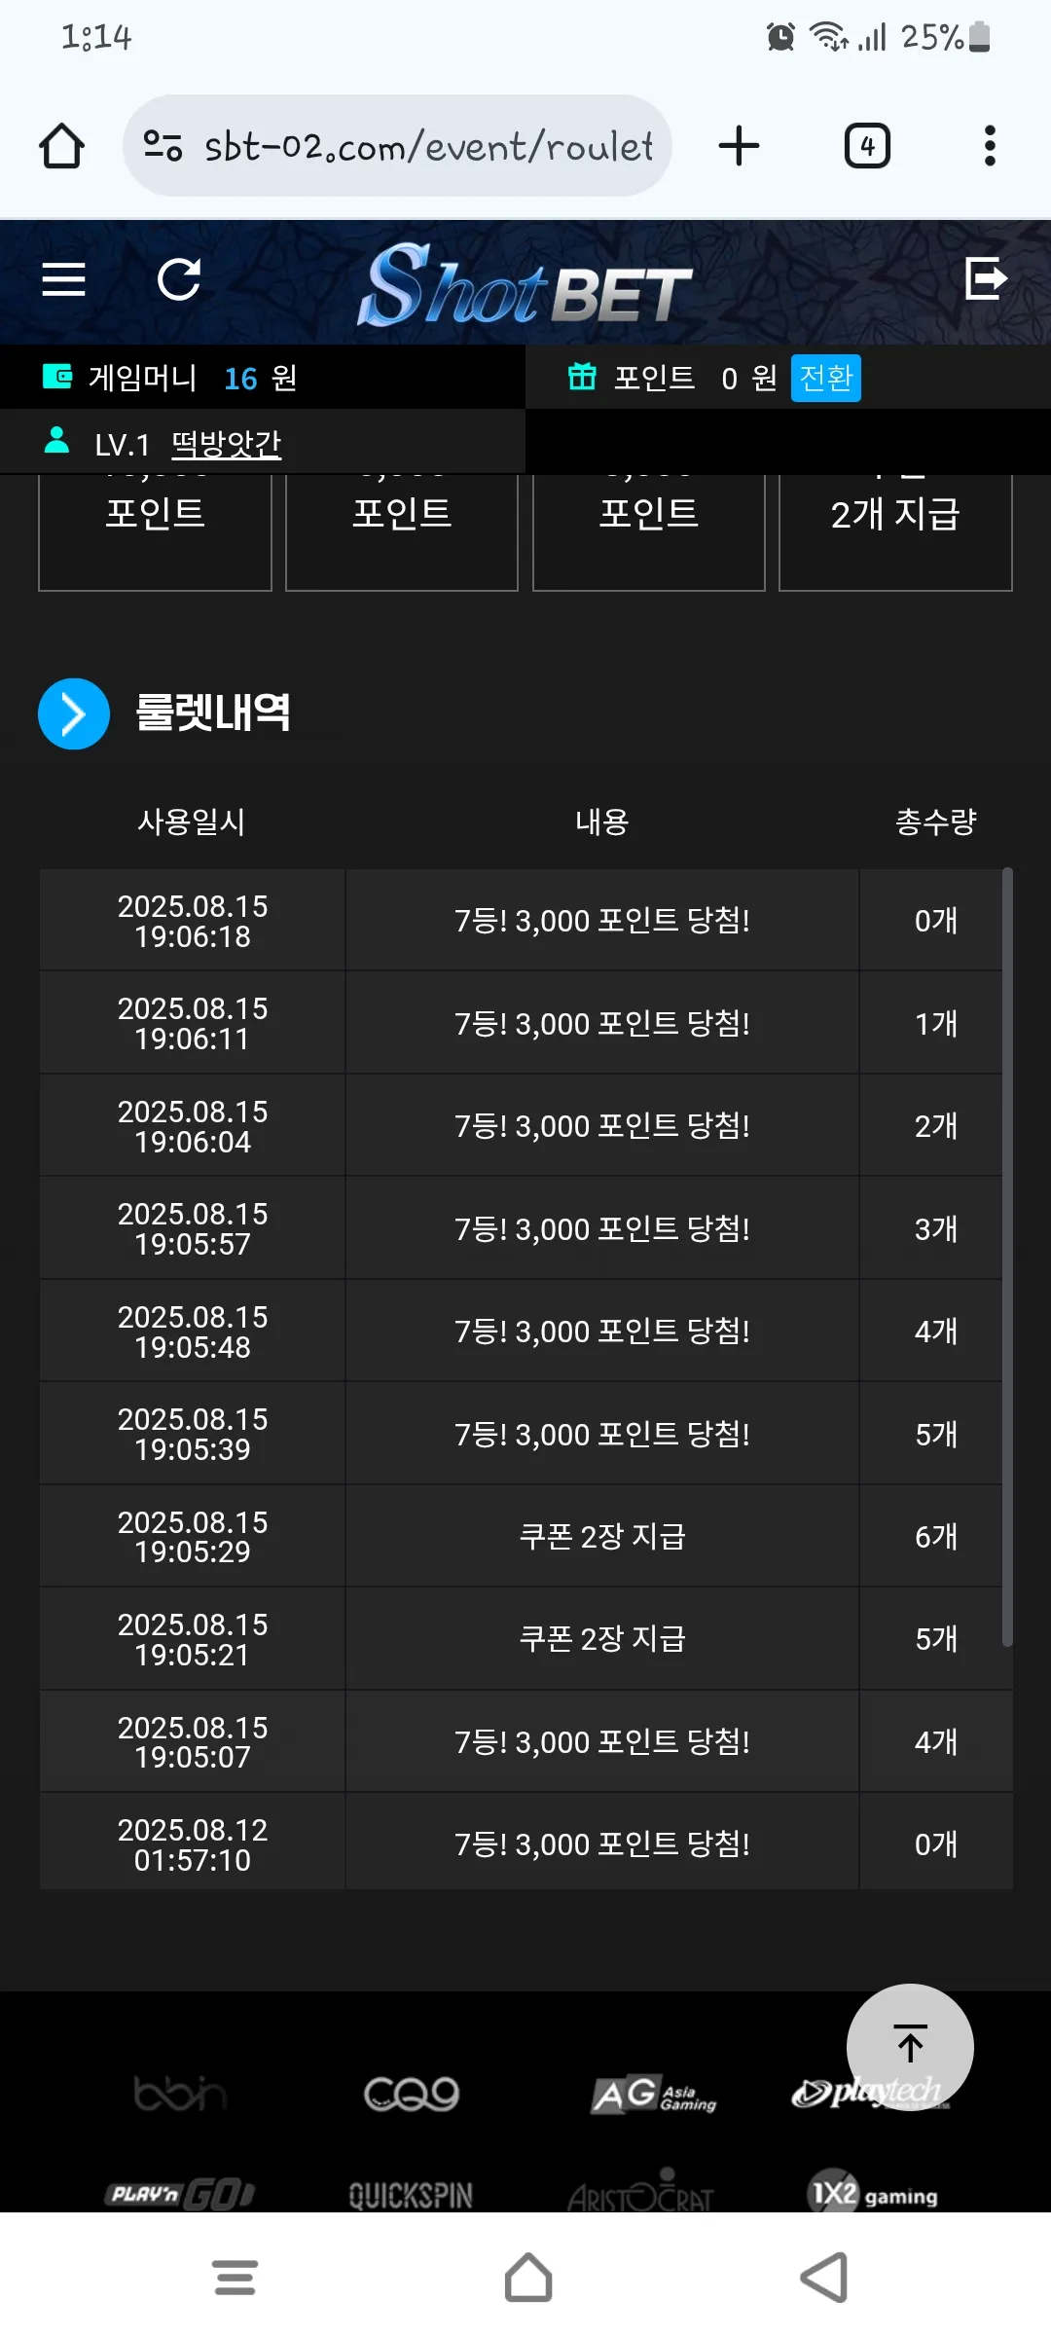Tap the refresh icon in site header

(x=179, y=279)
